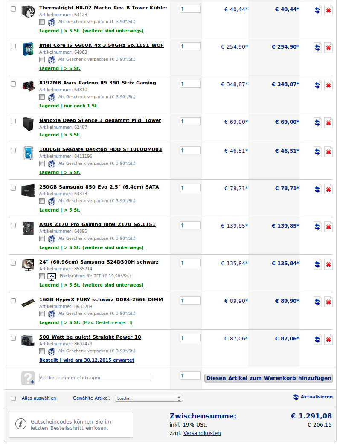
Task: Refresh quantity for Intel Core i5 6600K row
Action: pyautogui.click(x=317, y=48)
